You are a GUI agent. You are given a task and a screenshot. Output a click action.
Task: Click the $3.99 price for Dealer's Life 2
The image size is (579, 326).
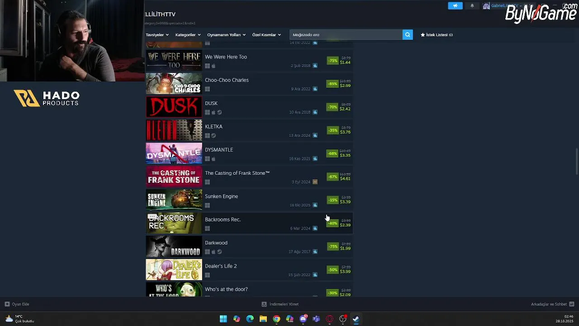point(345,272)
